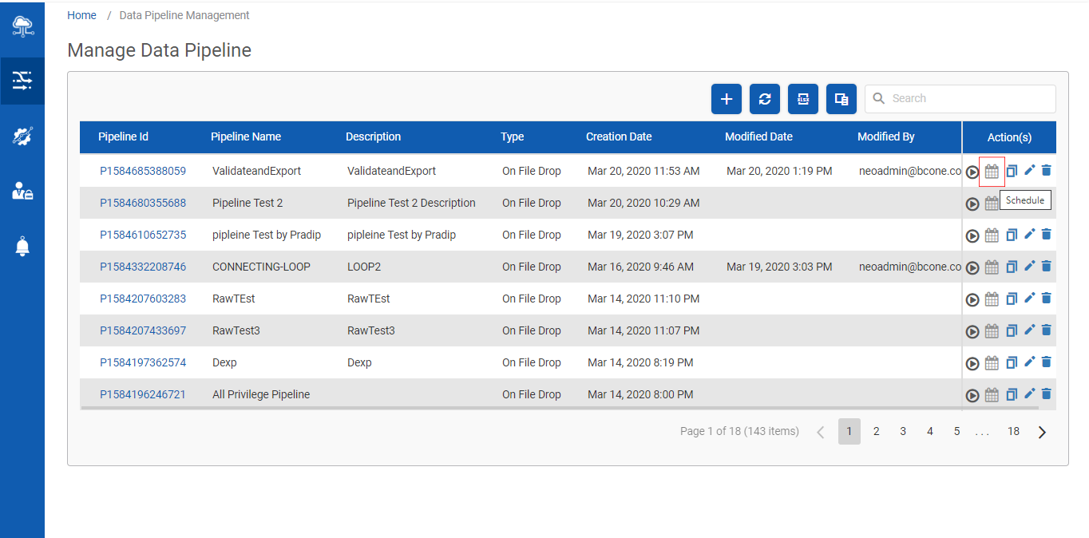
Task: Open pipeline P1584685388059 link
Action: tap(143, 171)
